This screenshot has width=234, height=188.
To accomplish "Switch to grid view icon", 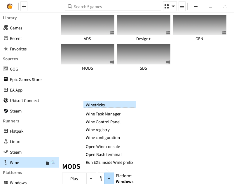I will [167, 6].
